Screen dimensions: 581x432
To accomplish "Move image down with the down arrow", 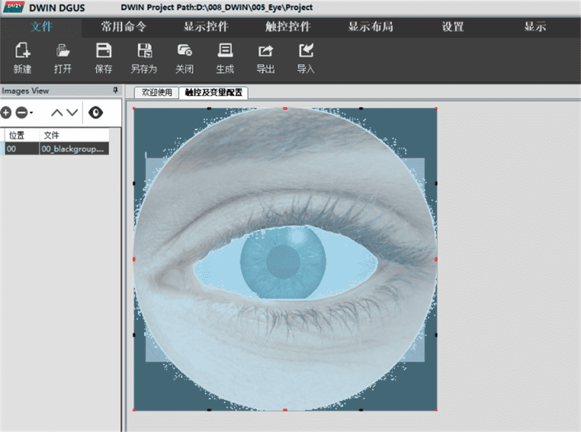I will 72,112.
